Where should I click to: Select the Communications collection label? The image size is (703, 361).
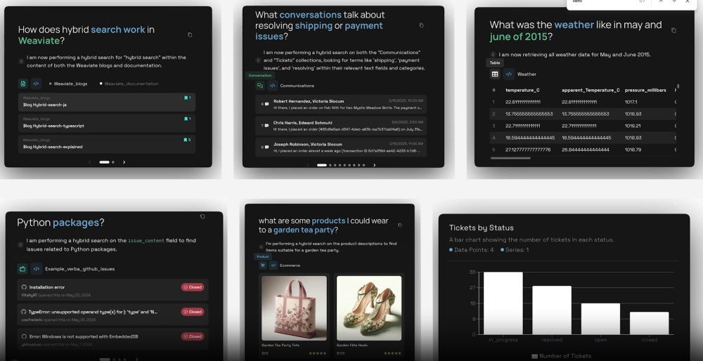[x=297, y=86]
